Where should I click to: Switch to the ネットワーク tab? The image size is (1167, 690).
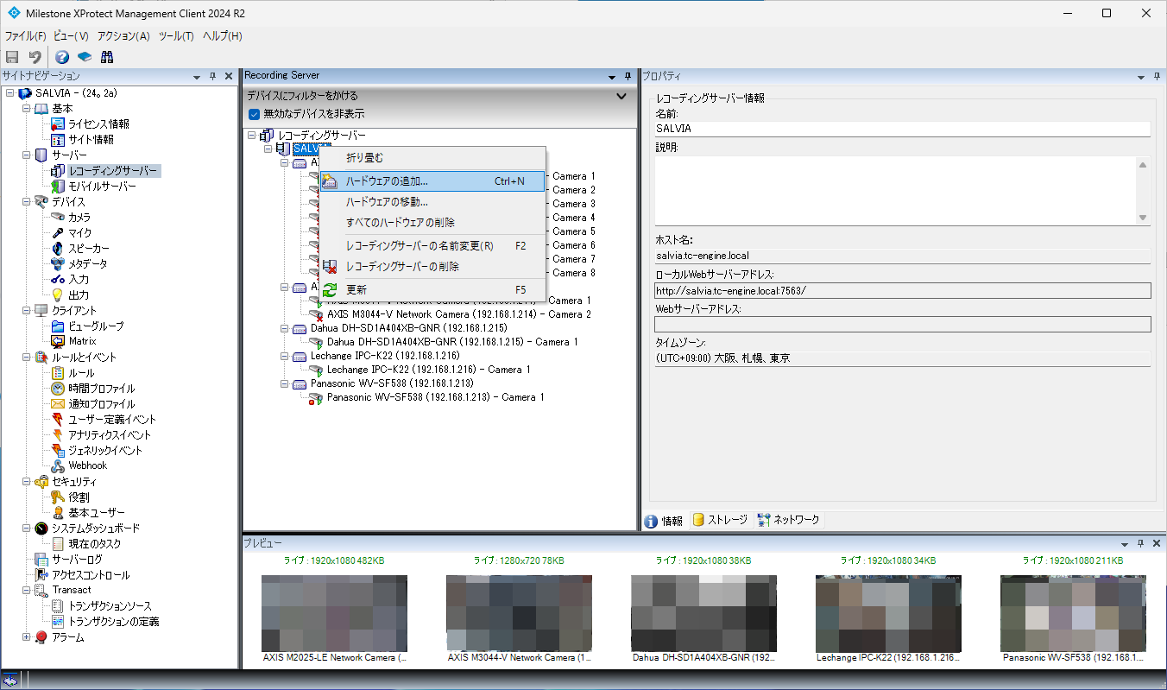coord(789,521)
